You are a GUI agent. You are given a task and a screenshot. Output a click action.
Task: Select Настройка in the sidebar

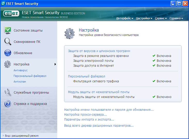21,64
